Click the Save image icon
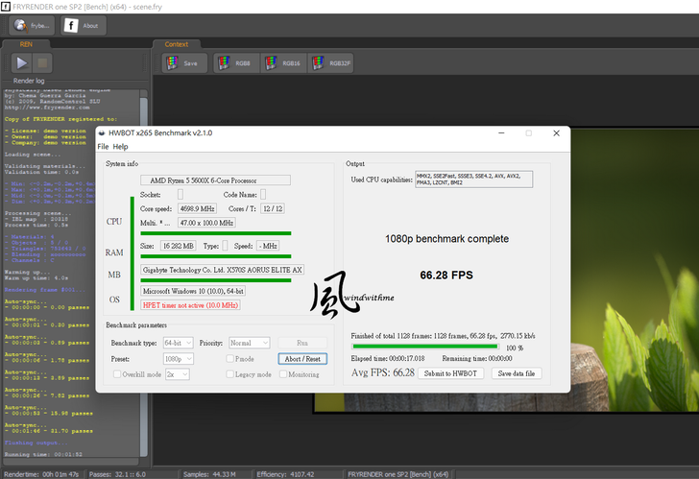Screen dimensions: 699x479 click(181, 63)
